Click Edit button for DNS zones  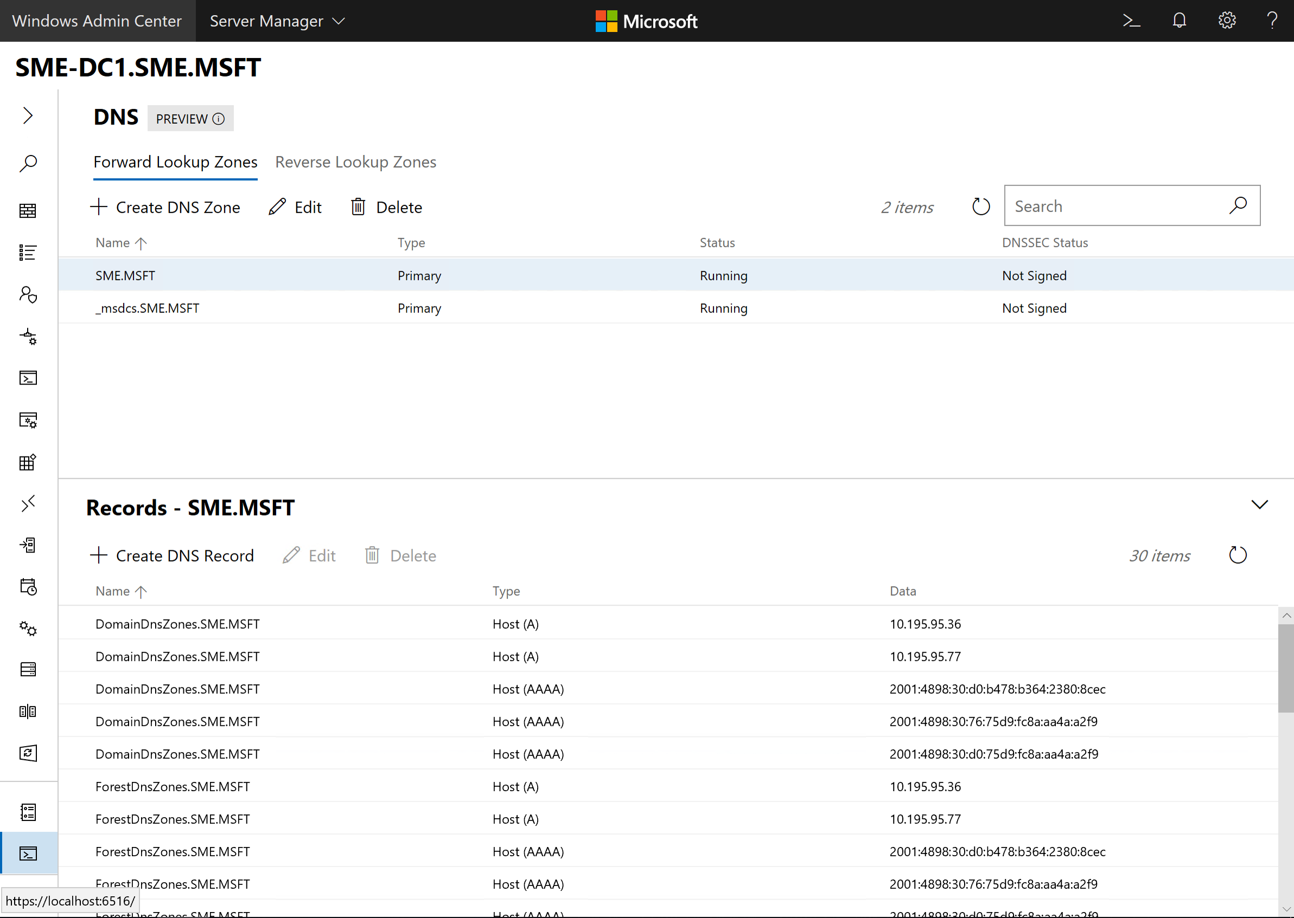[295, 208]
